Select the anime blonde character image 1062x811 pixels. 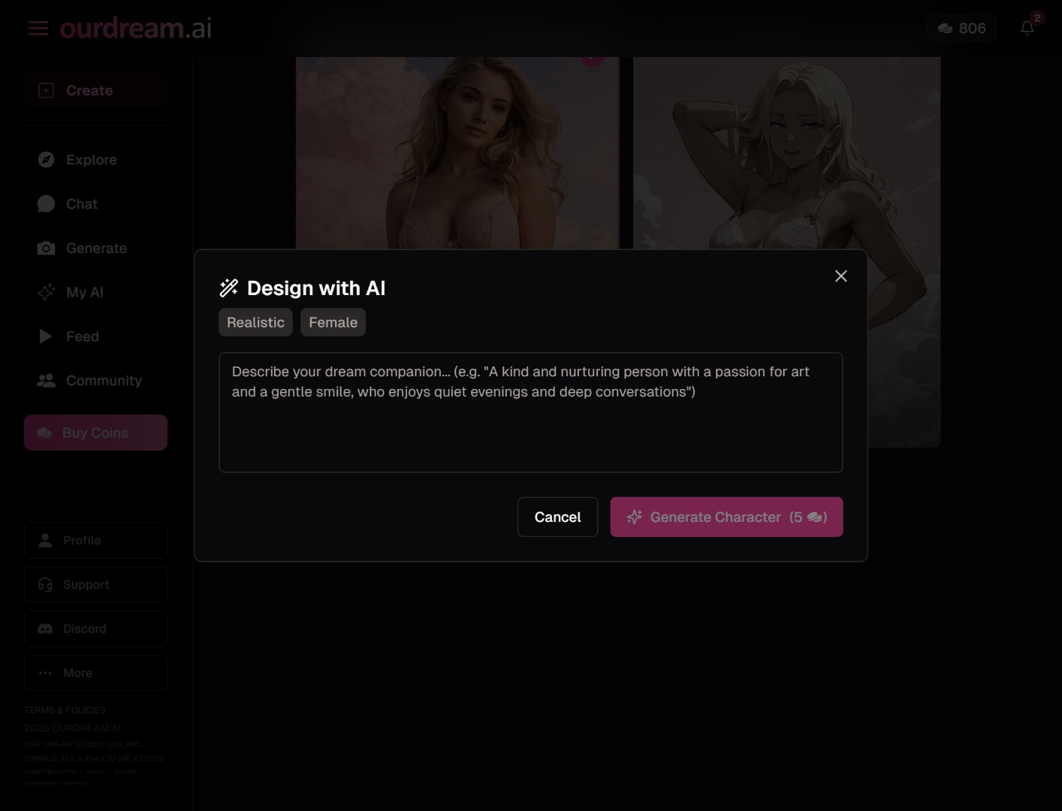(x=786, y=153)
